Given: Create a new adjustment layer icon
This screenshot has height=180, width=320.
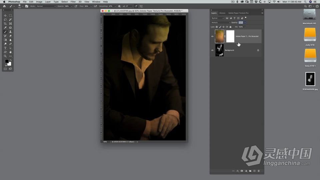Looking at the screenshot, I should click(246, 171).
